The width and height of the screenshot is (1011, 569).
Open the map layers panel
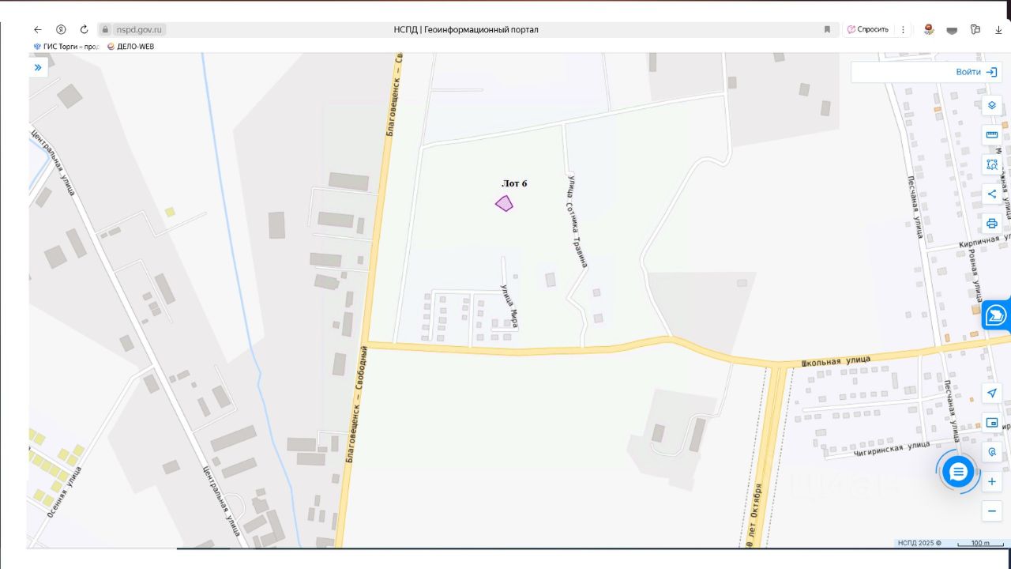pos(992,105)
